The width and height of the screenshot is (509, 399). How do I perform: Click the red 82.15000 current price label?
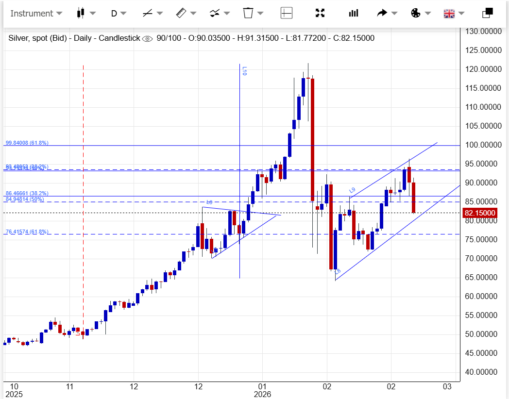479,213
